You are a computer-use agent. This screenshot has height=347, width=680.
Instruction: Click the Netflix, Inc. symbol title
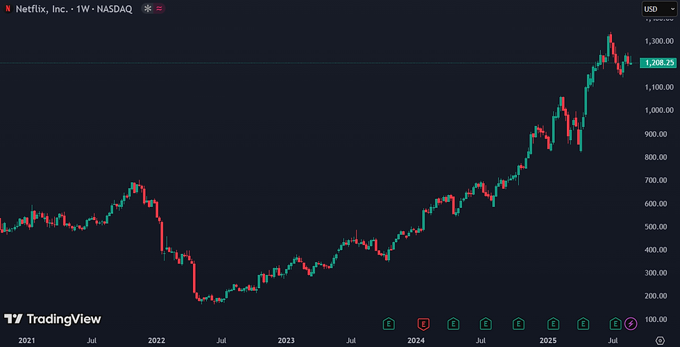[x=42, y=9]
